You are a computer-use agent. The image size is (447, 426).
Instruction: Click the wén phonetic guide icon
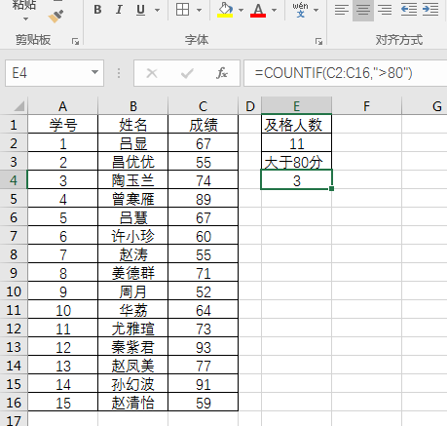click(x=300, y=10)
